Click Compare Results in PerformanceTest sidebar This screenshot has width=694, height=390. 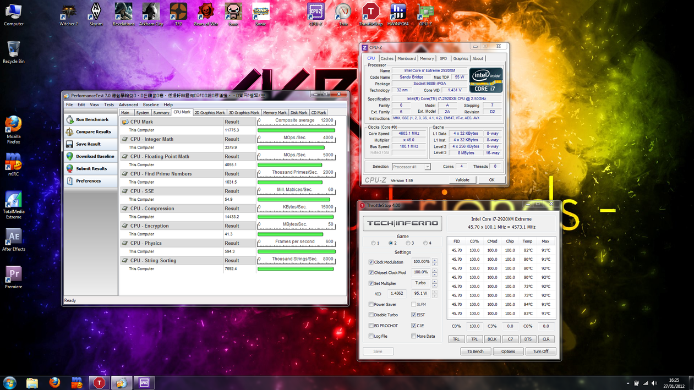pos(91,131)
